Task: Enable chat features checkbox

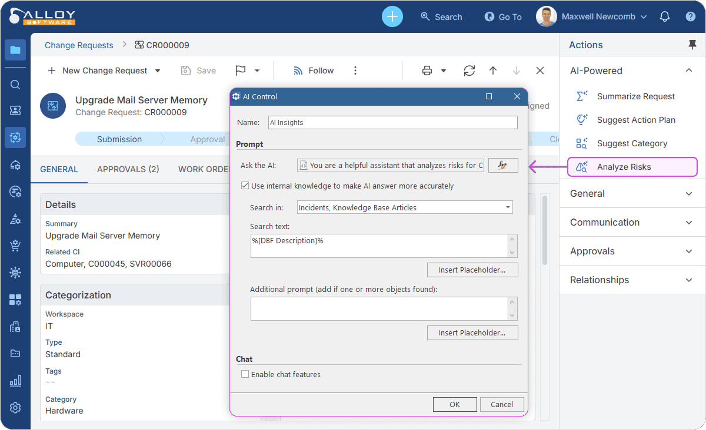Action: coord(245,374)
